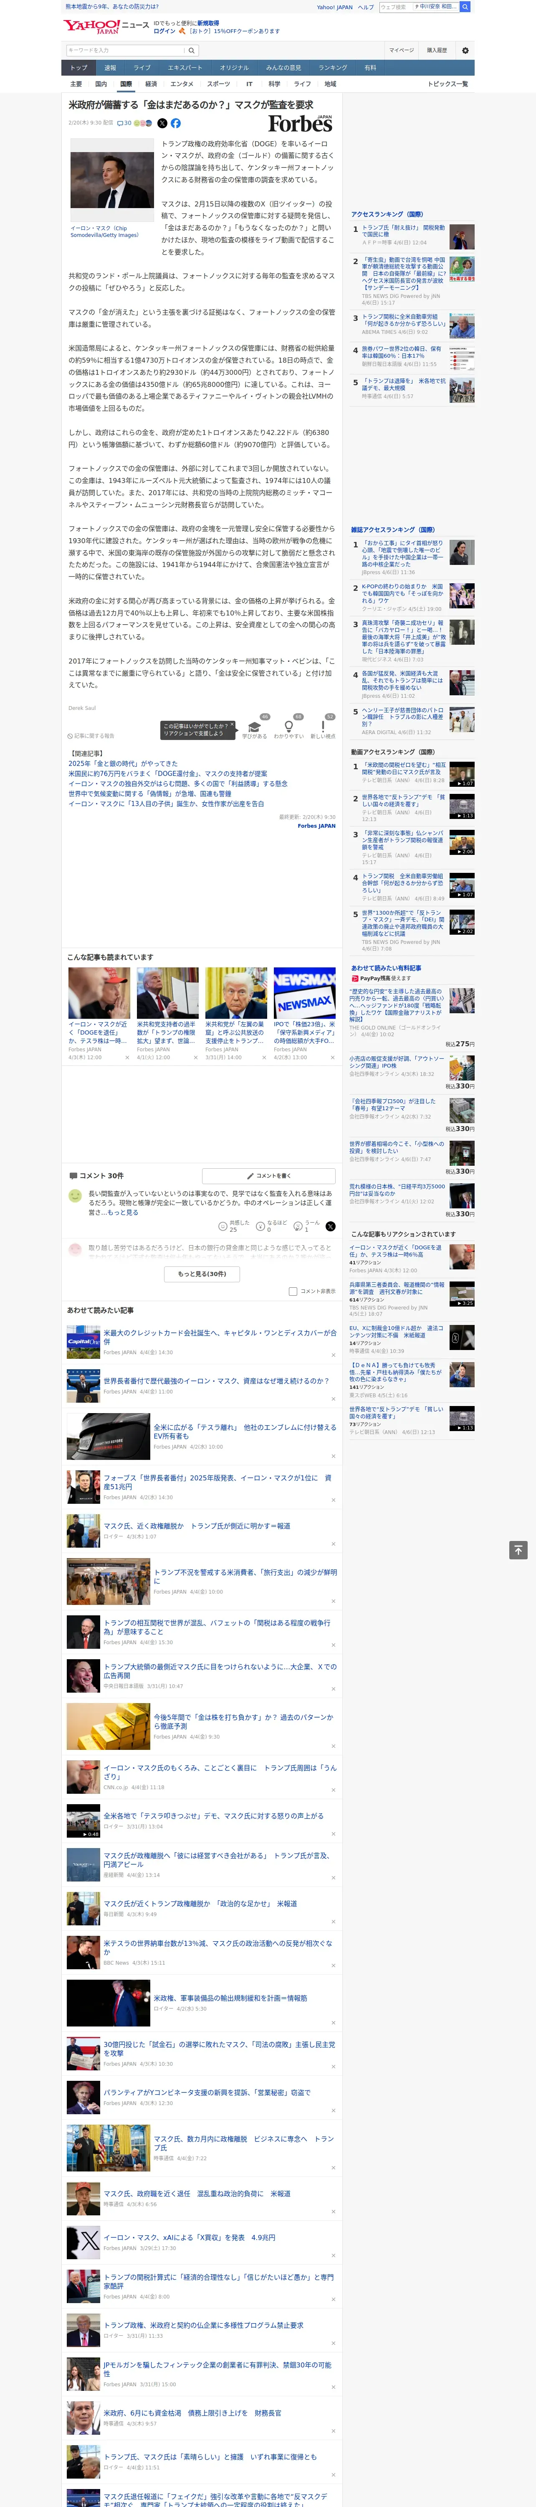Image resolution: width=536 pixels, height=2507 pixels.
Task: Open article 米最大のクレジットカード会社誕生へ
Action: pyautogui.click(x=220, y=1336)
